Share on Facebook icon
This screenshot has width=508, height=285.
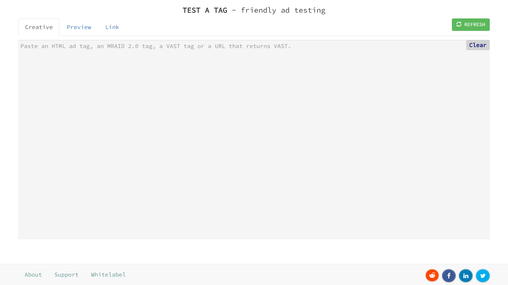pyautogui.click(x=449, y=275)
